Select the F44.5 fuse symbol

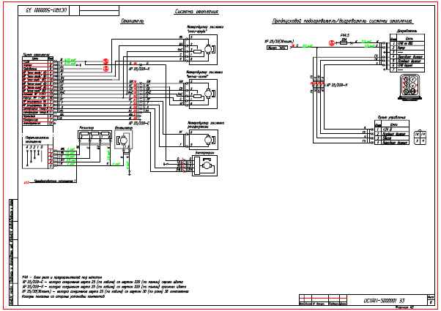click(344, 42)
